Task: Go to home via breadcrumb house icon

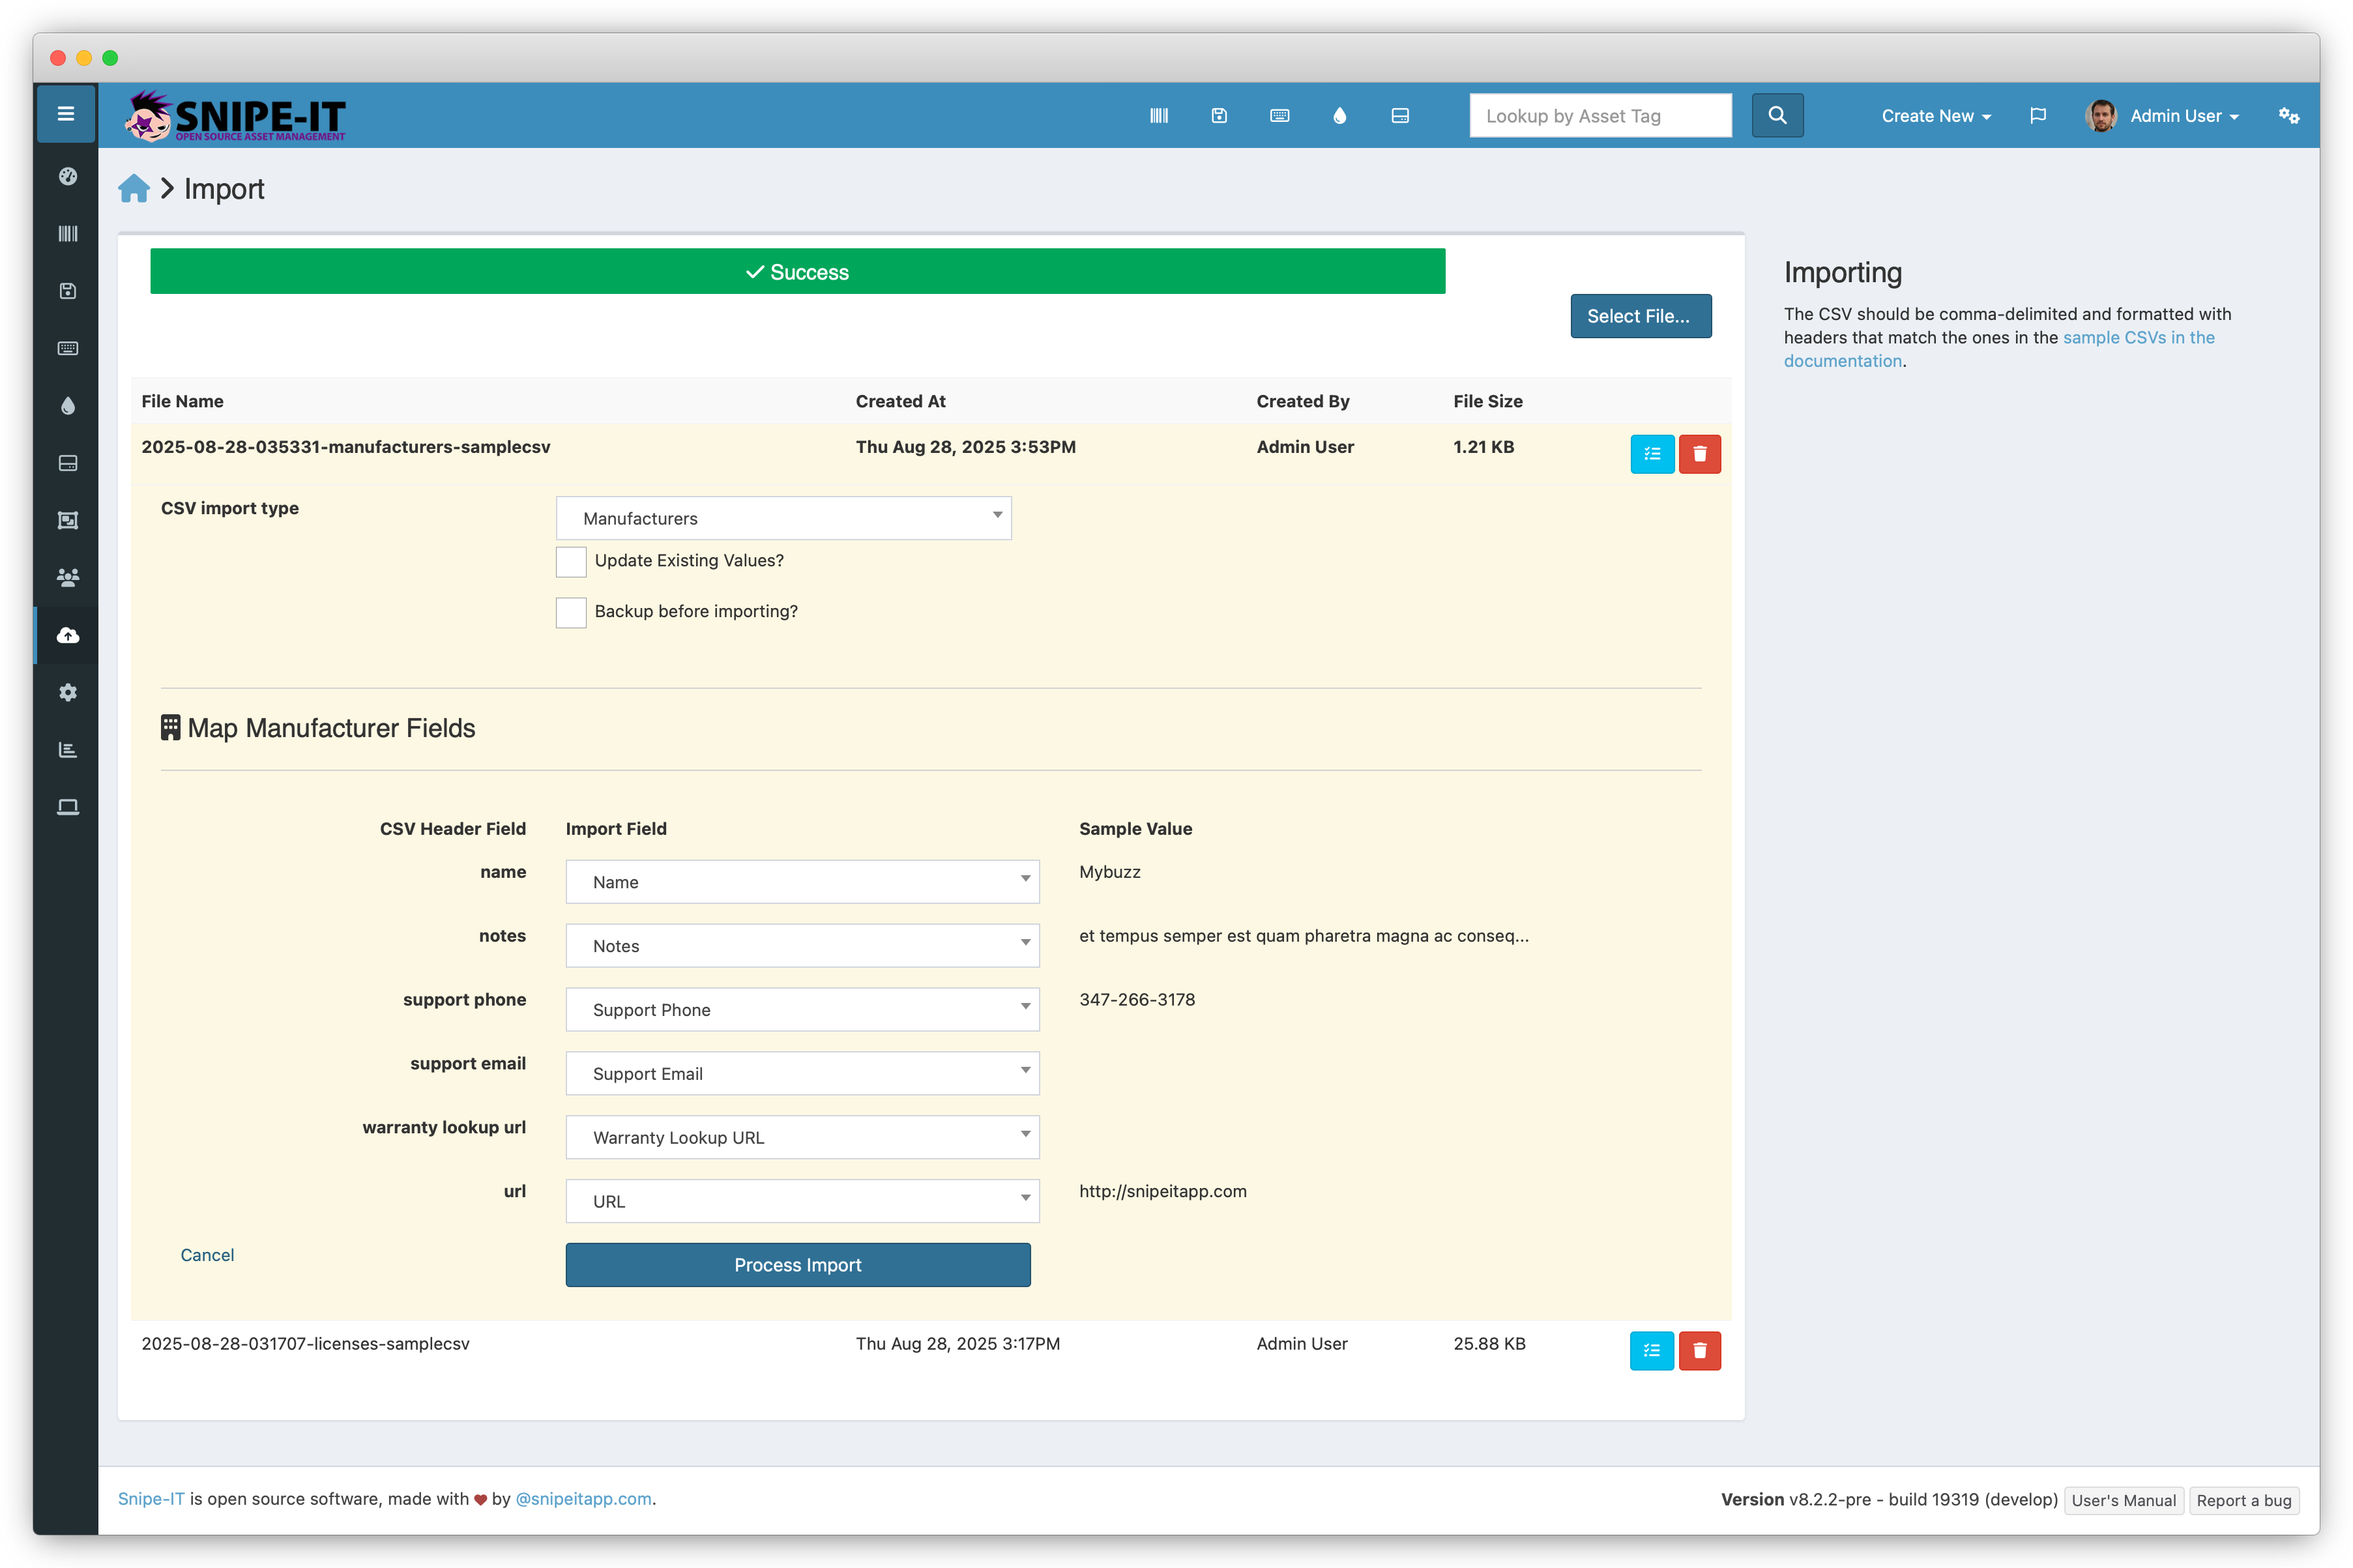Action: (134, 189)
